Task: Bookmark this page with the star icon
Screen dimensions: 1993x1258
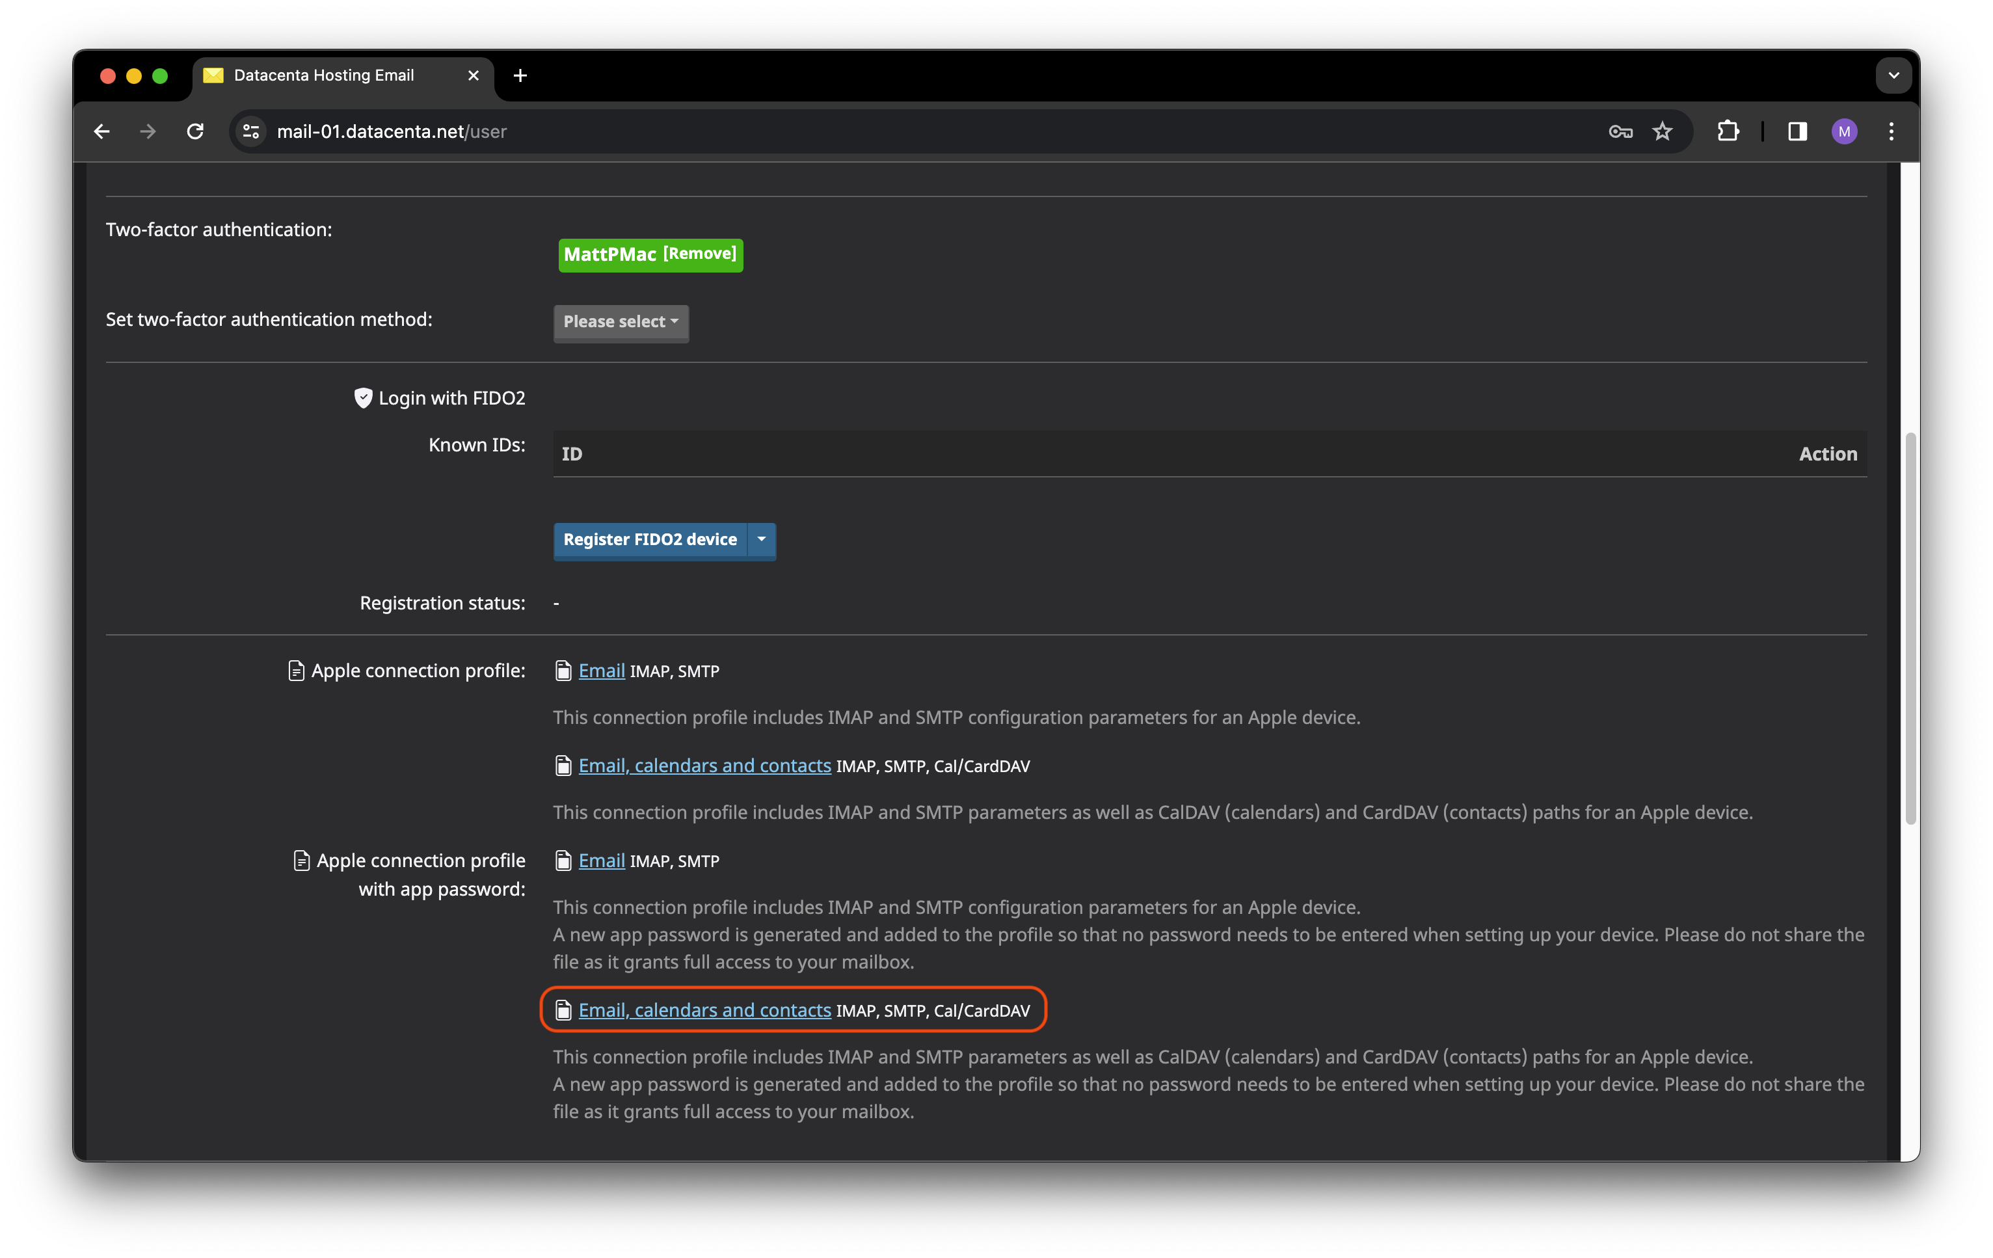Action: [x=1663, y=131]
